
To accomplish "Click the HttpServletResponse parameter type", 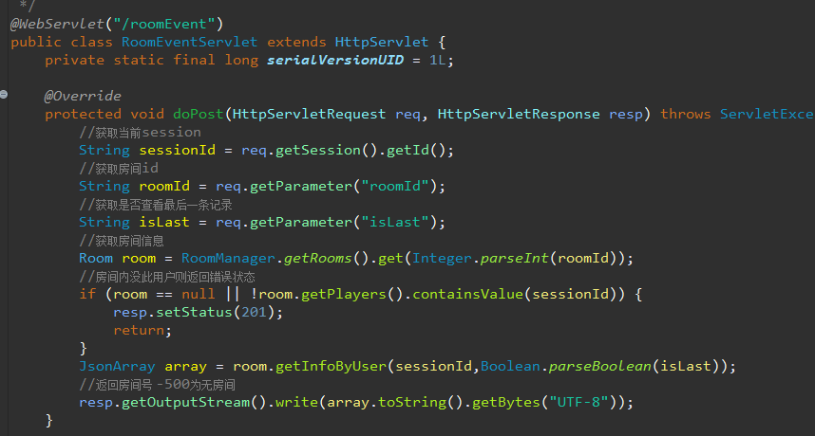I will (x=519, y=114).
